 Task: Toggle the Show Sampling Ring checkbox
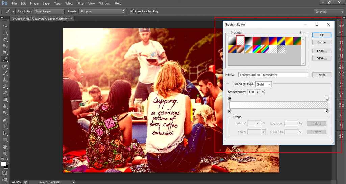pyautogui.click(x=132, y=11)
